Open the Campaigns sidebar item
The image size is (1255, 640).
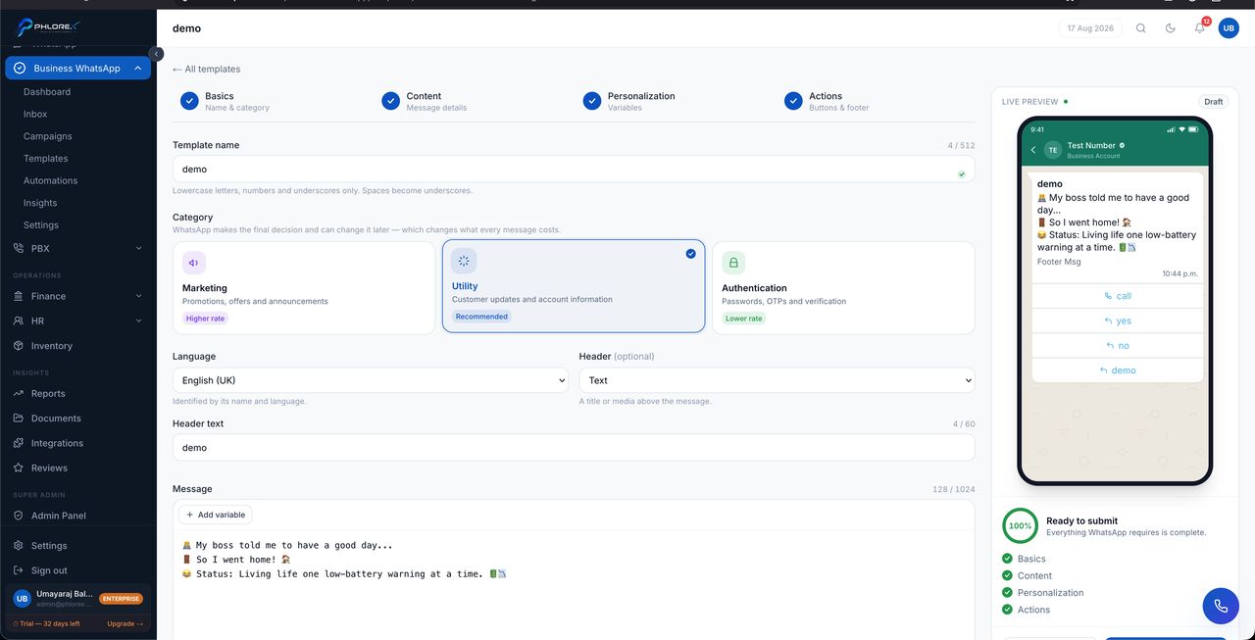[x=48, y=136]
